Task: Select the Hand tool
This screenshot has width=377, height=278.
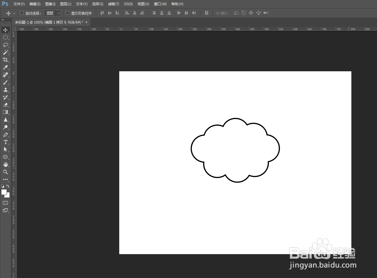Action: (x=5, y=164)
